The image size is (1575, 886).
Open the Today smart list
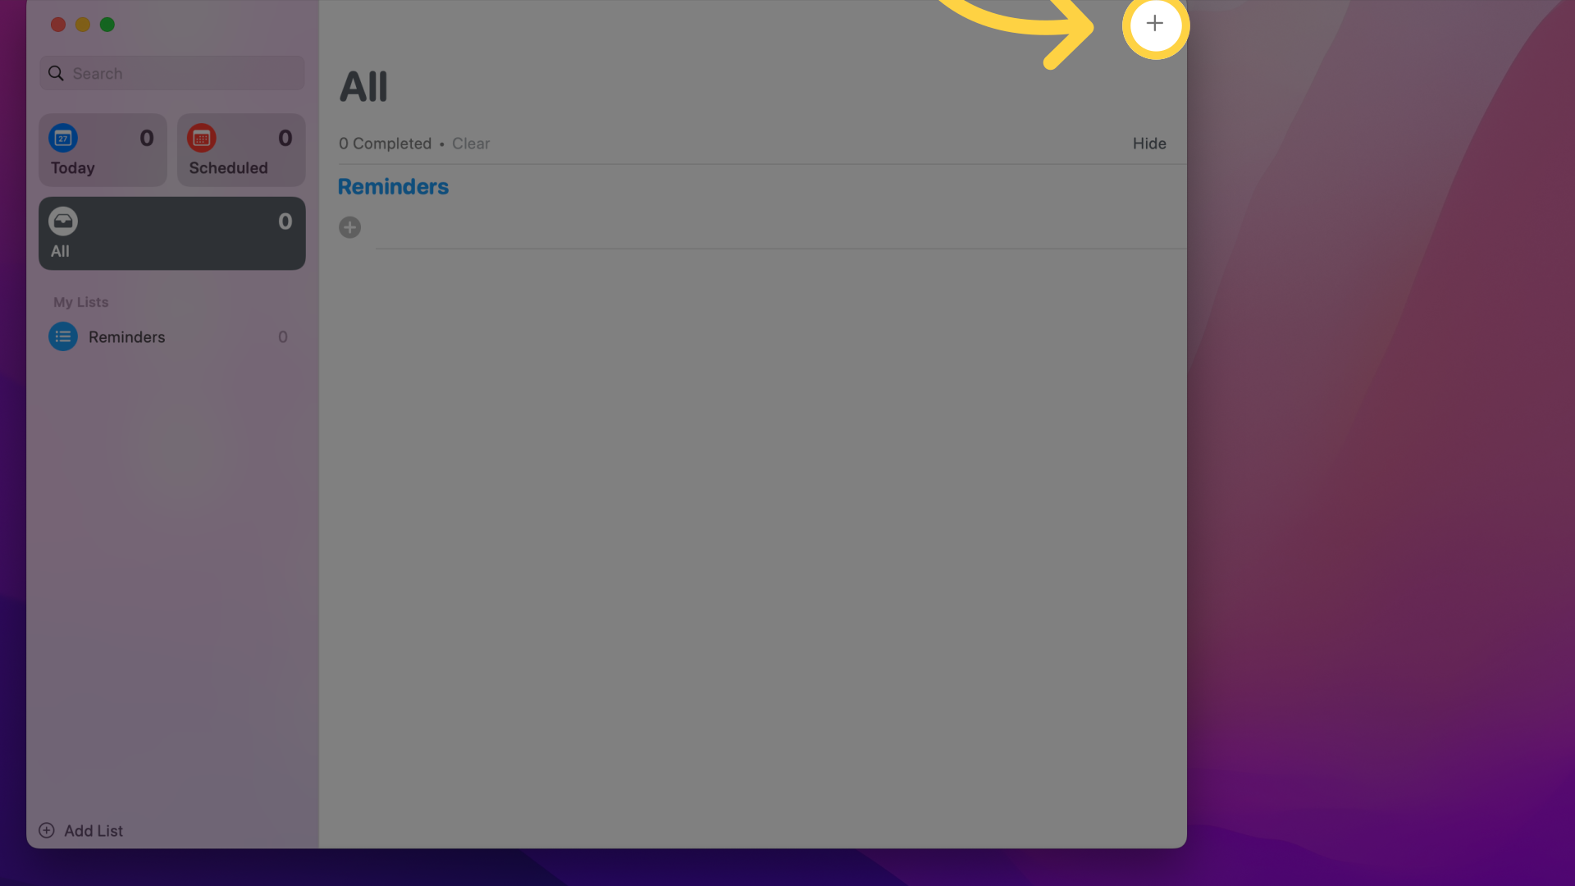pos(103,149)
